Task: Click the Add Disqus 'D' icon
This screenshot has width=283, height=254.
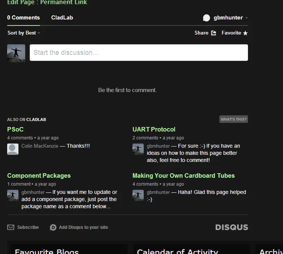Action: pyautogui.click(x=53, y=227)
